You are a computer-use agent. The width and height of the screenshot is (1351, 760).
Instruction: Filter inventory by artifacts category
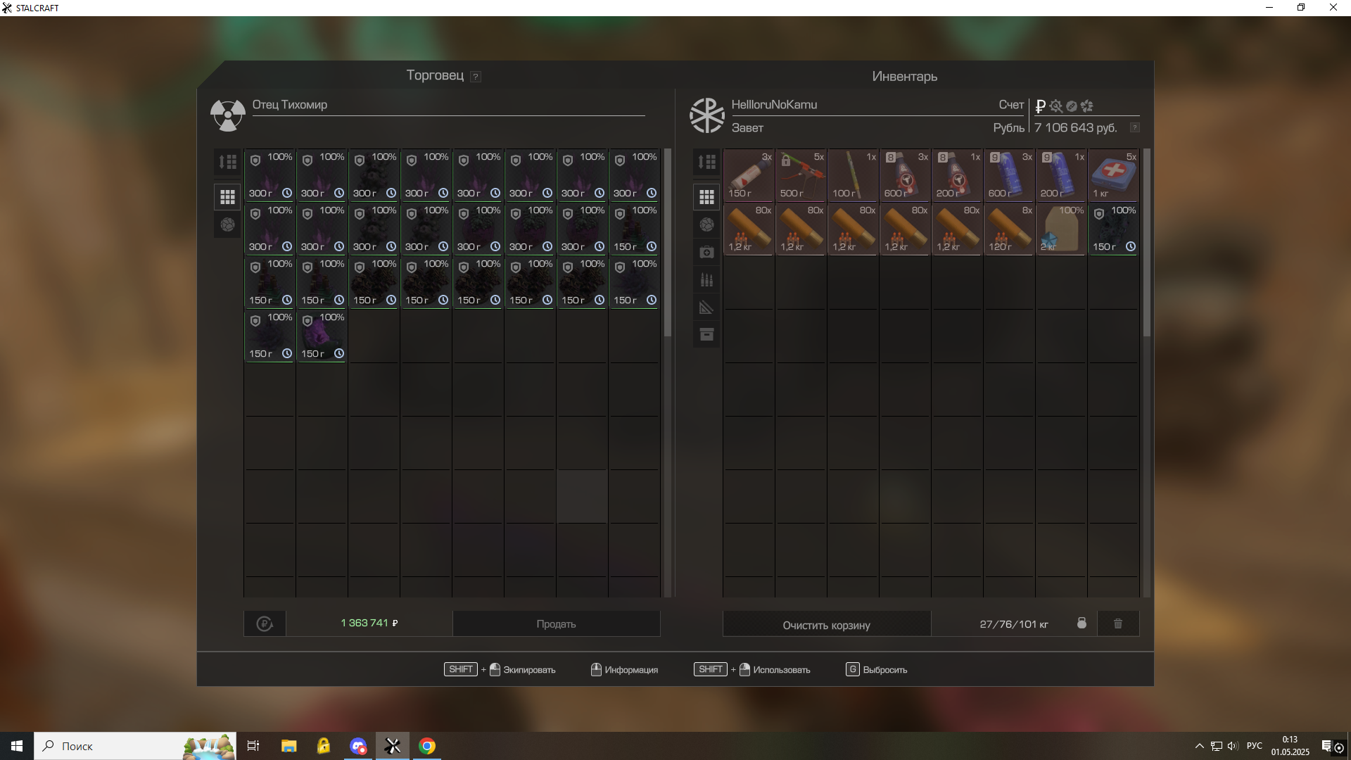point(706,224)
